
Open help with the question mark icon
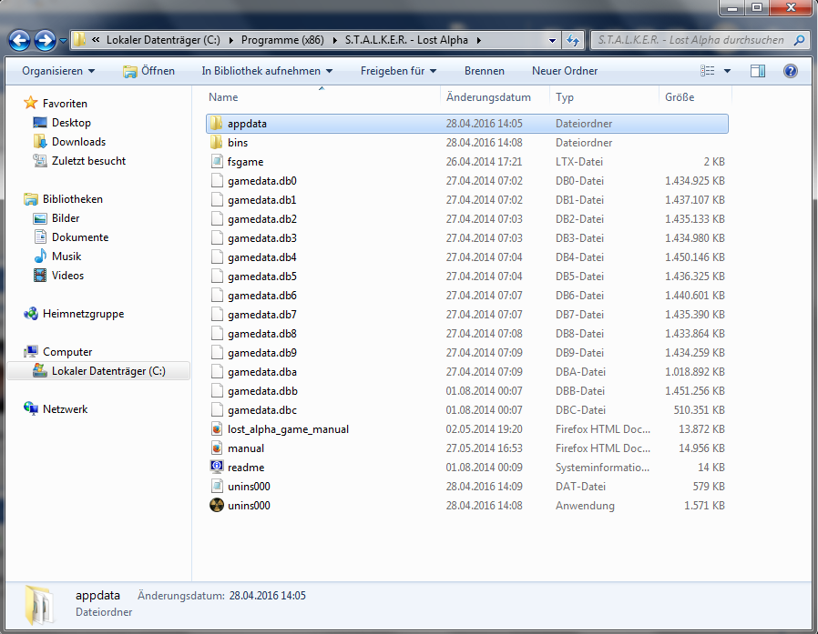791,71
